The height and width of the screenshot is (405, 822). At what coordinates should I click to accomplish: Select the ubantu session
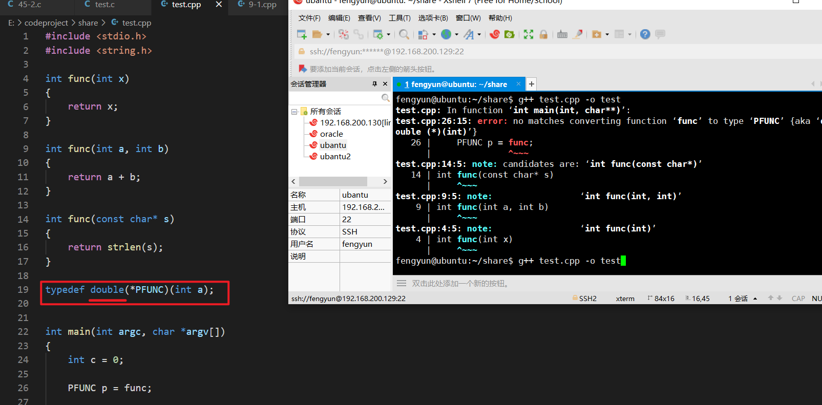[x=333, y=145]
